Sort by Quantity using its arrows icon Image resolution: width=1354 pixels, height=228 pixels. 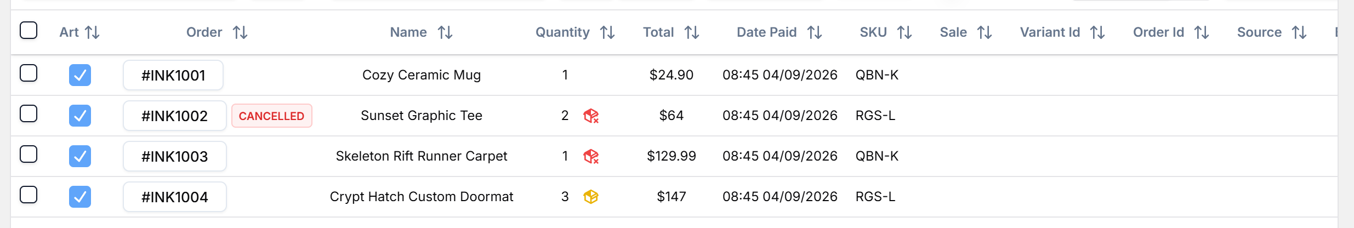[607, 32]
